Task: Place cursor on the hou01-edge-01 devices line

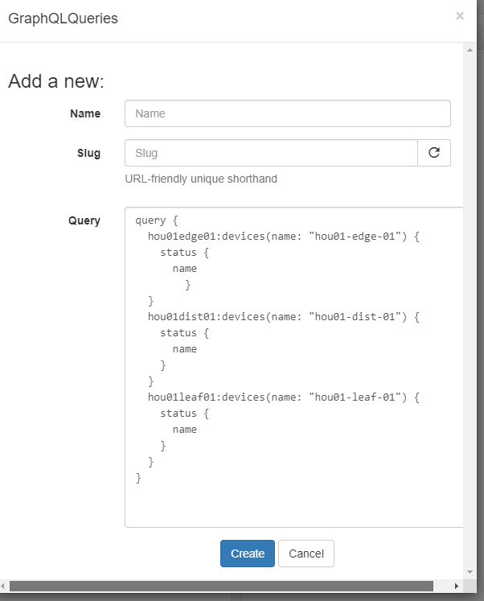Action: click(x=284, y=237)
